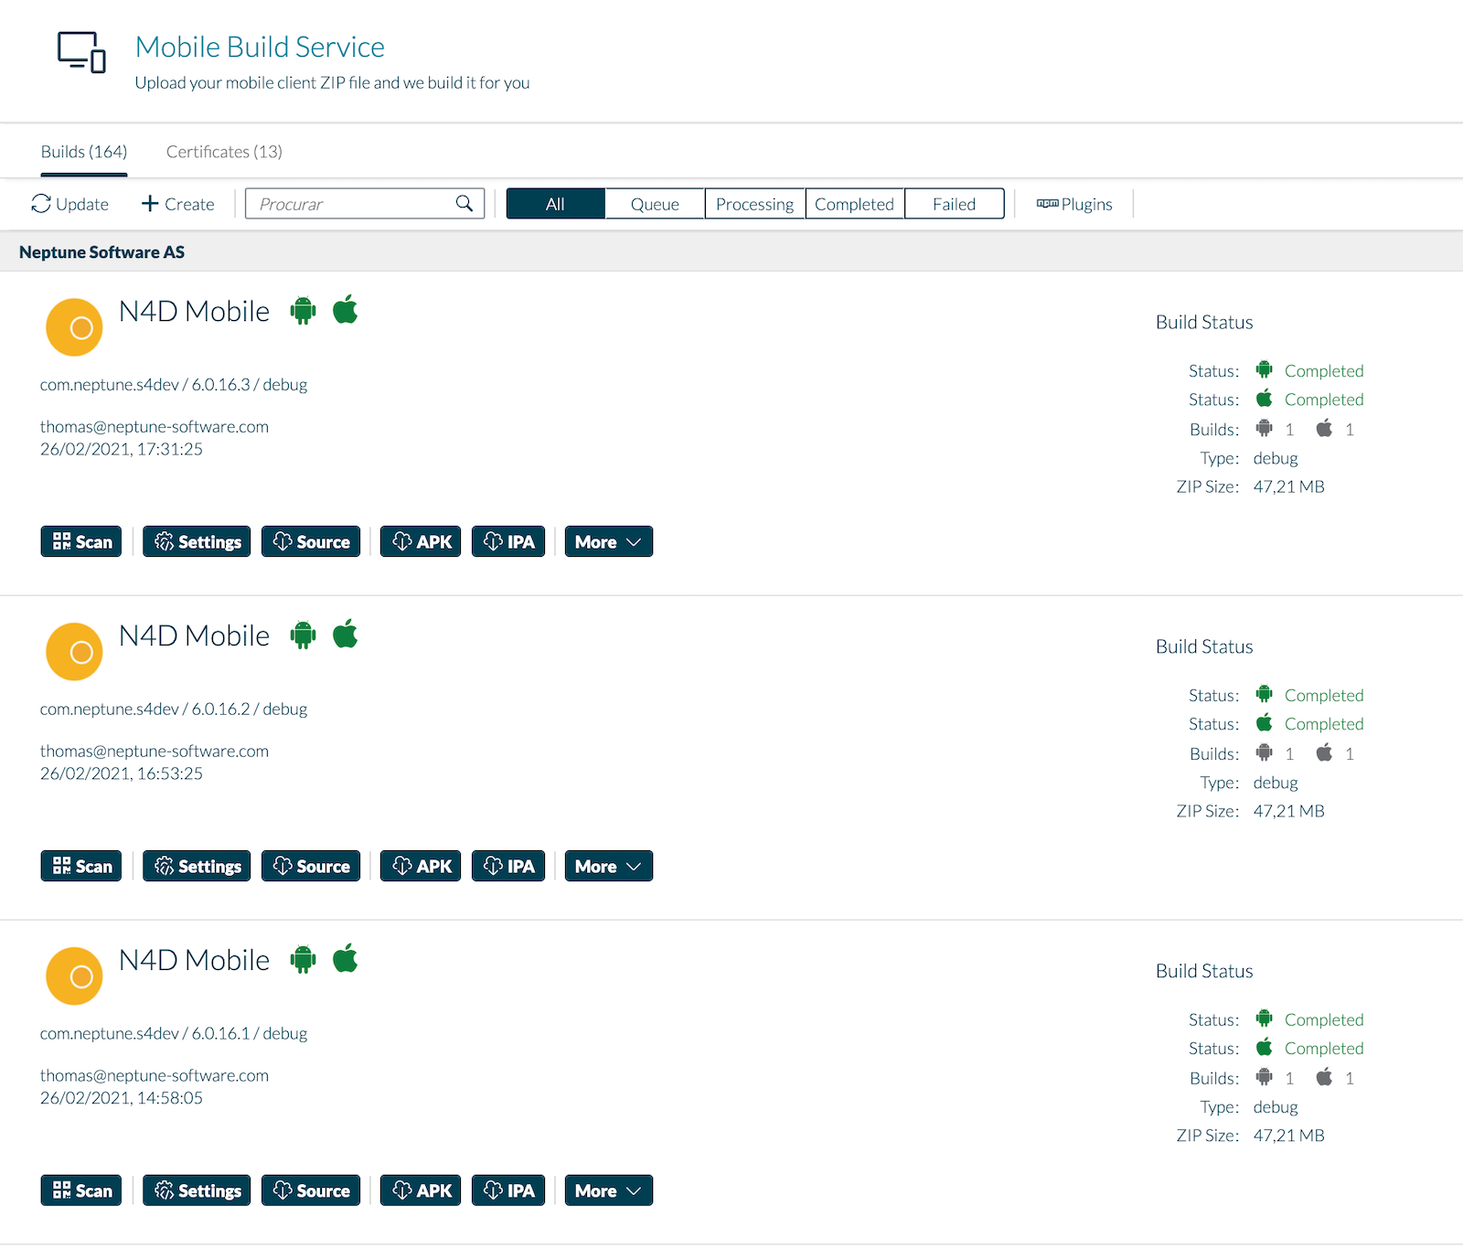Click Apple status icon of build 6.0.16.3

[1265, 398]
